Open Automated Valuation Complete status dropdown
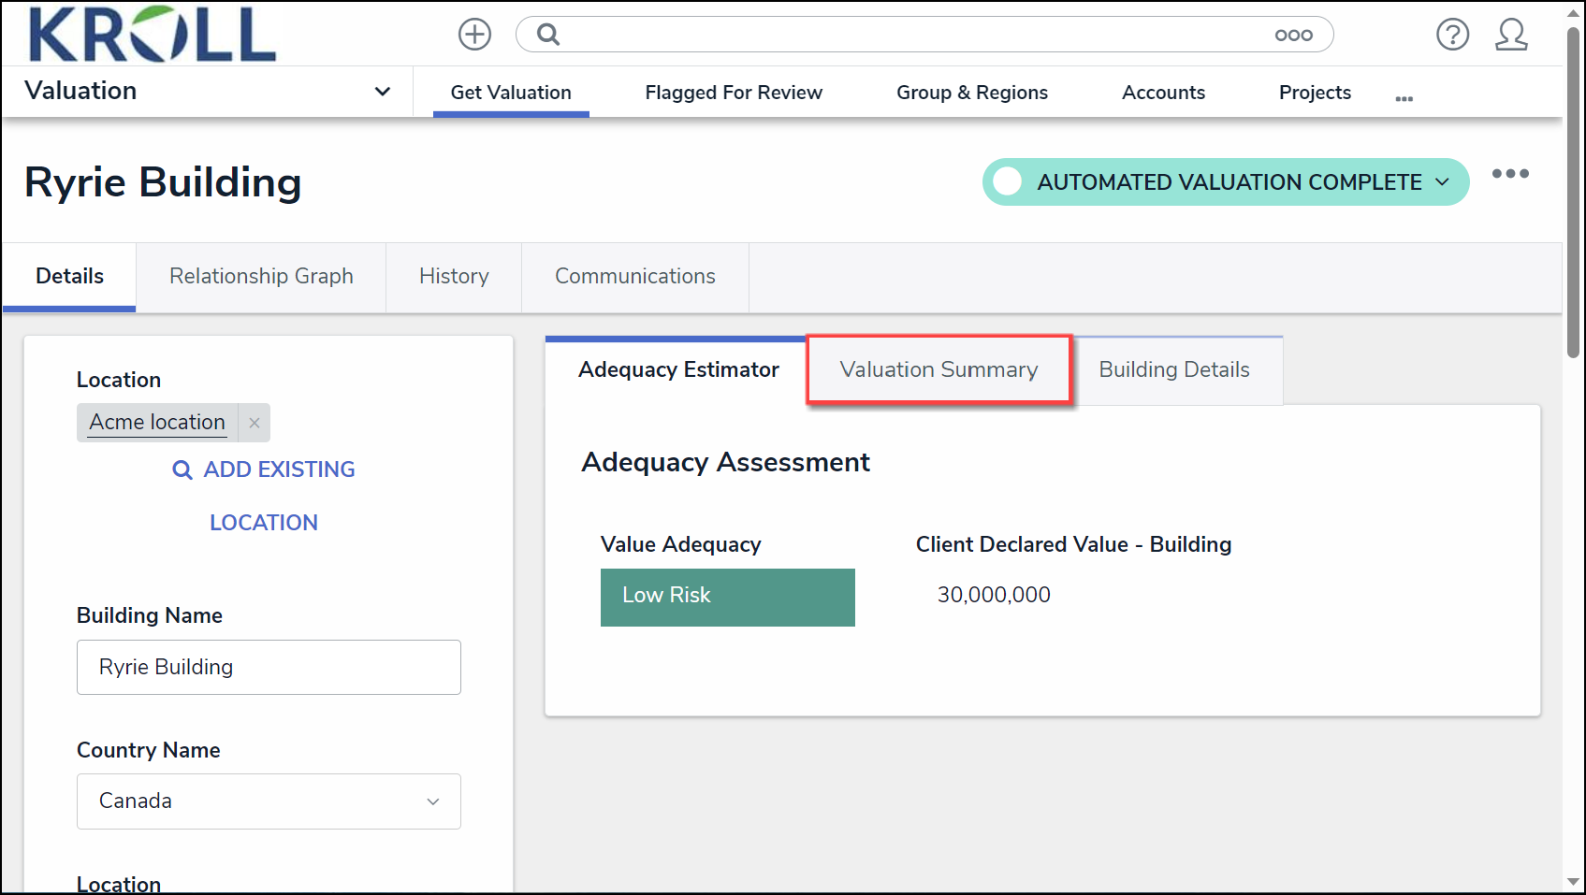This screenshot has height=895, width=1586. 1226,181
